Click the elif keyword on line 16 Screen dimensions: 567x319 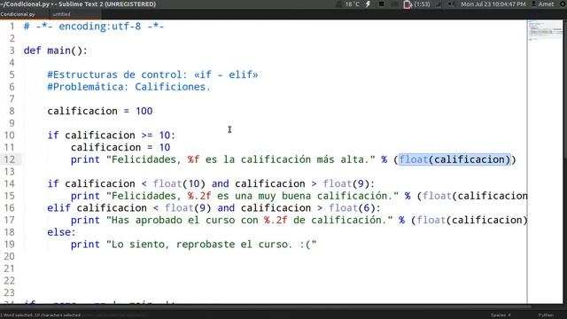coord(58,208)
